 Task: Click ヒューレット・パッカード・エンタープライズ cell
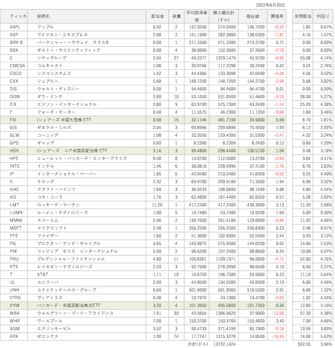(x=87, y=159)
